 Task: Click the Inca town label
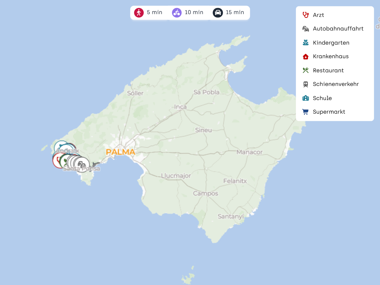point(180,107)
